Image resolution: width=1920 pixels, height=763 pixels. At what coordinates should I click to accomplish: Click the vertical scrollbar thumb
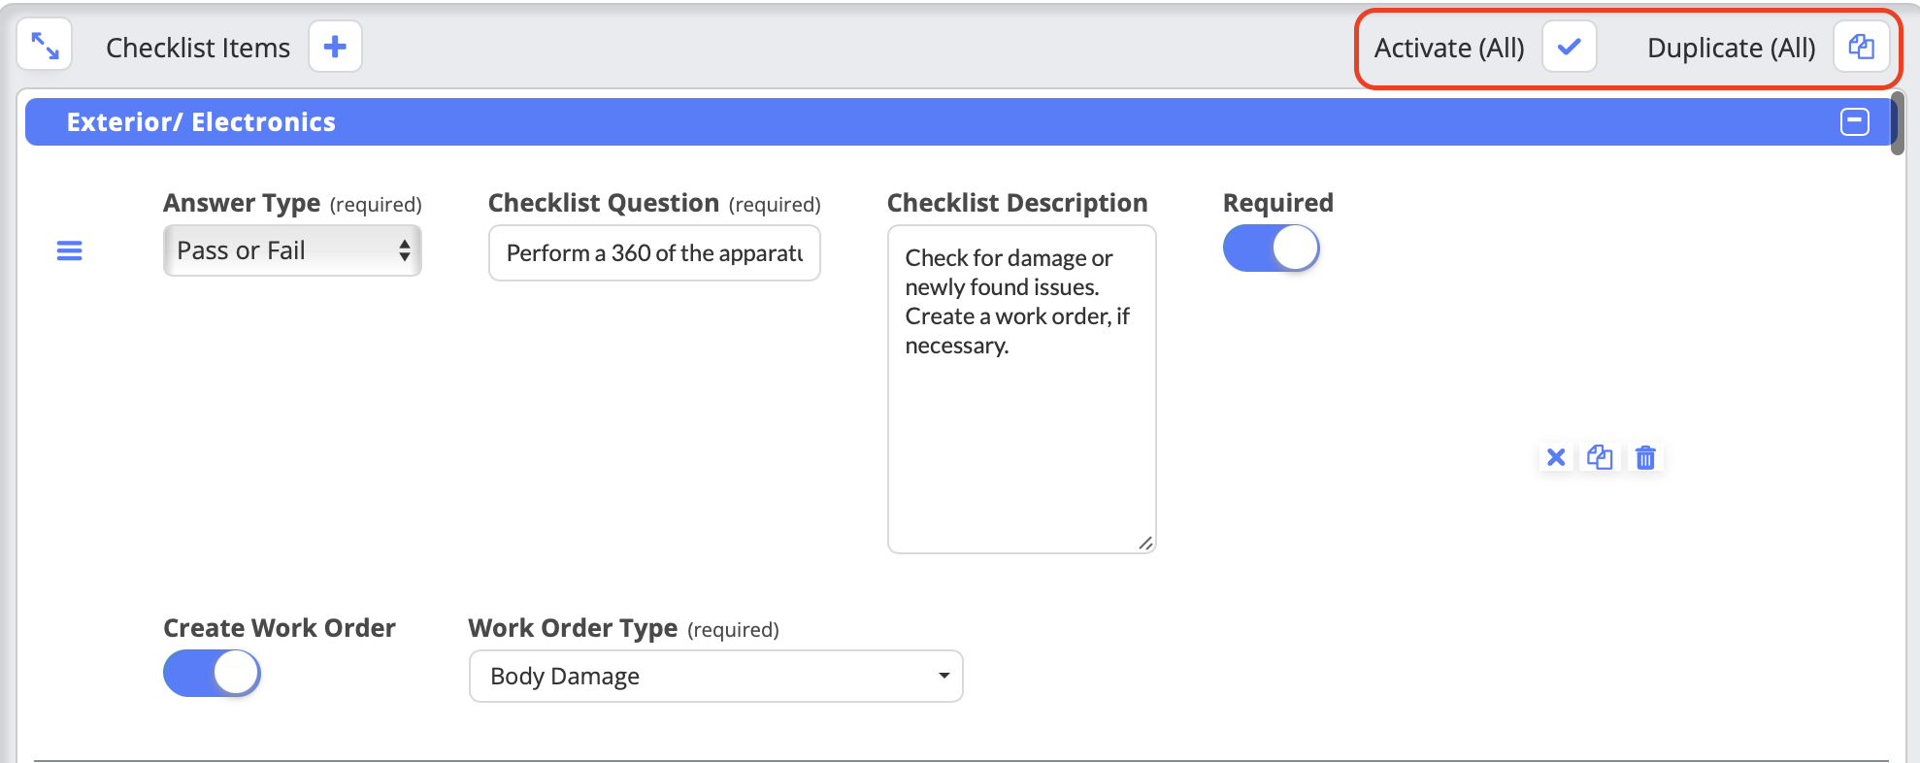pos(1897,122)
